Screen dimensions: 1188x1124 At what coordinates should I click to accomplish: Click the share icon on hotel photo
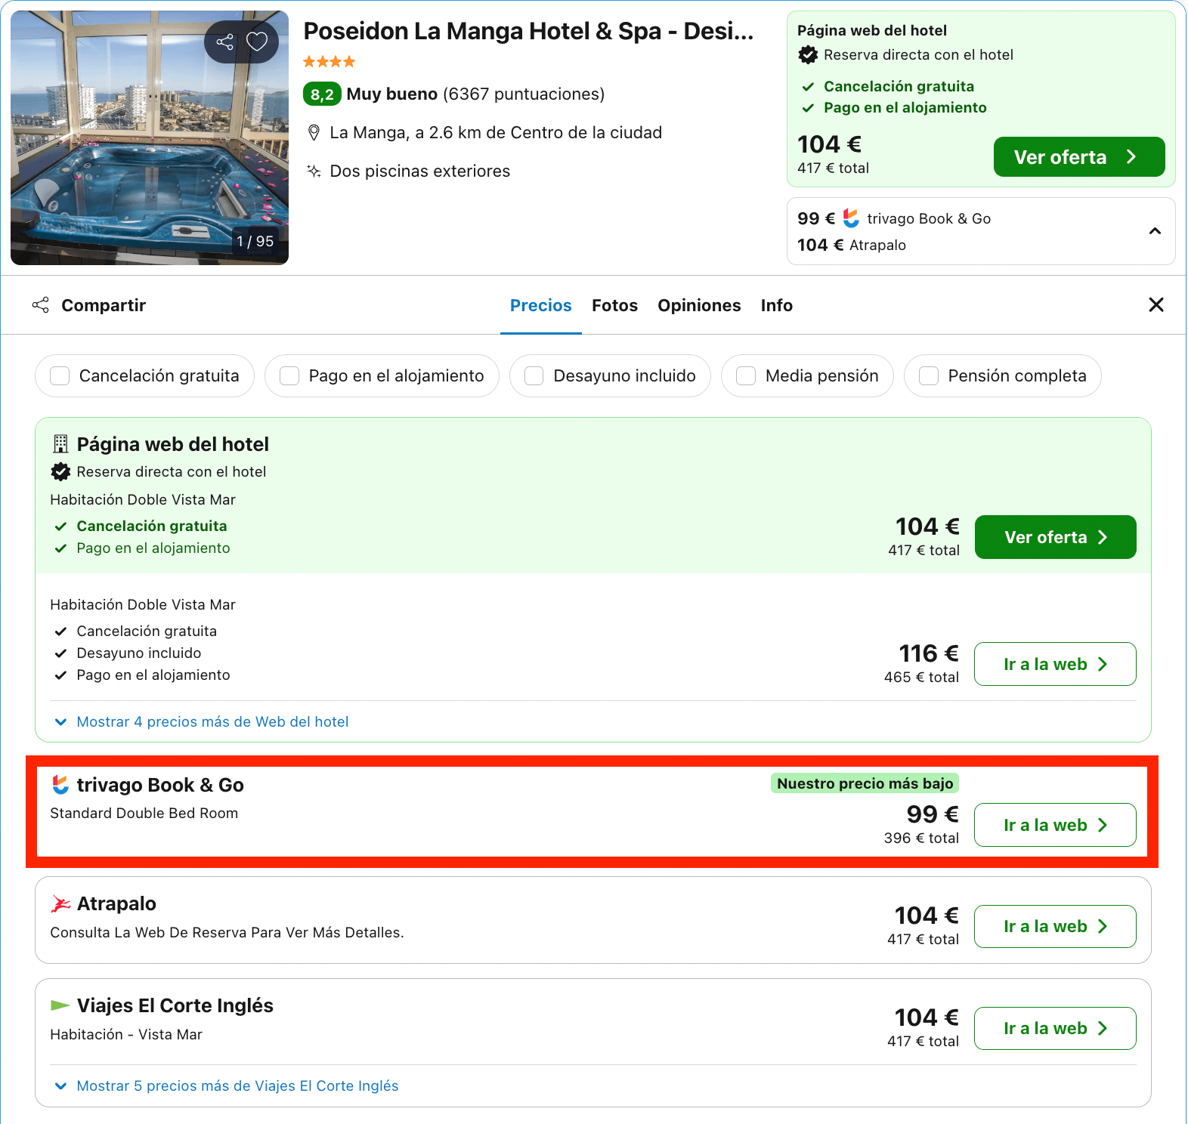coord(224,42)
